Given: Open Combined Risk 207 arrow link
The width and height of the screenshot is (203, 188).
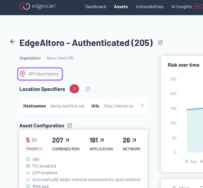Looking at the screenshot, I should (67, 140).
